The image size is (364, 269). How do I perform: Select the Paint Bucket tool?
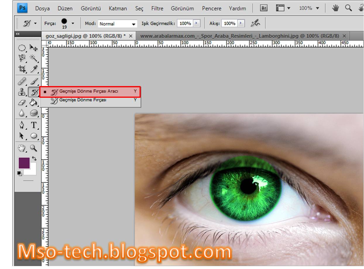click(34, 102)
